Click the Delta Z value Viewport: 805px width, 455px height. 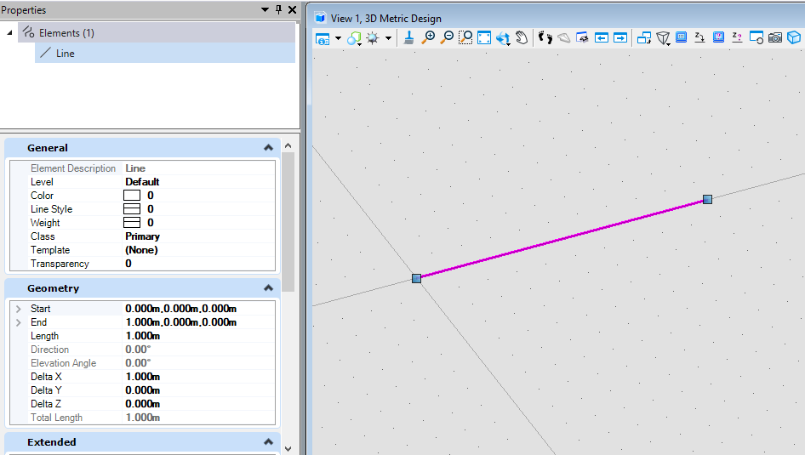click(x=142, y=404)
